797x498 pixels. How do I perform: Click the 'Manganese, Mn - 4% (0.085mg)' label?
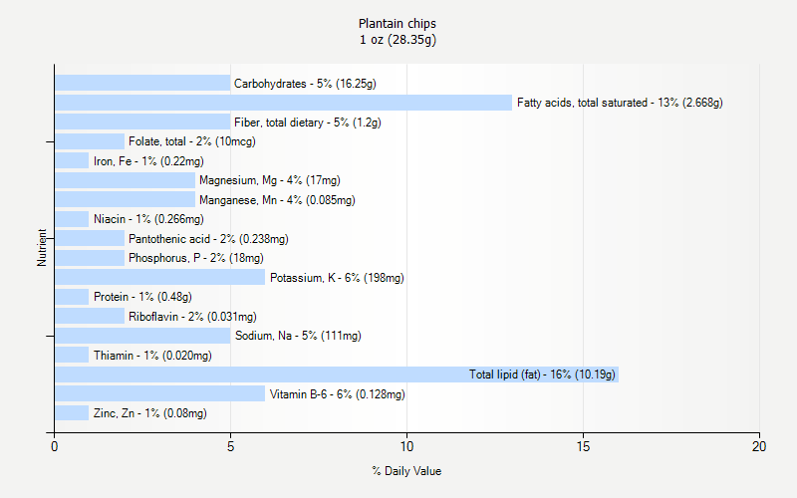[x=277, y=200]
